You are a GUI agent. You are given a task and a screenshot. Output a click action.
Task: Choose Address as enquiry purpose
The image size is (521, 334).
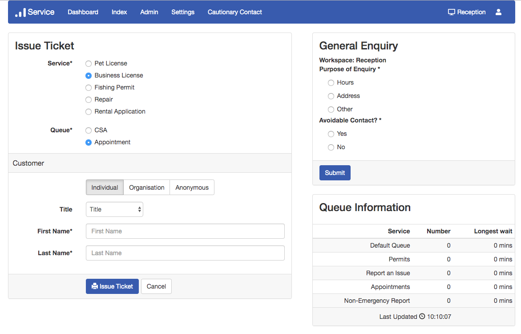pos(331,96)
